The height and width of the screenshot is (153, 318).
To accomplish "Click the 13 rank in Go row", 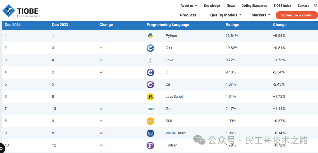I will [x=54, y=108].
